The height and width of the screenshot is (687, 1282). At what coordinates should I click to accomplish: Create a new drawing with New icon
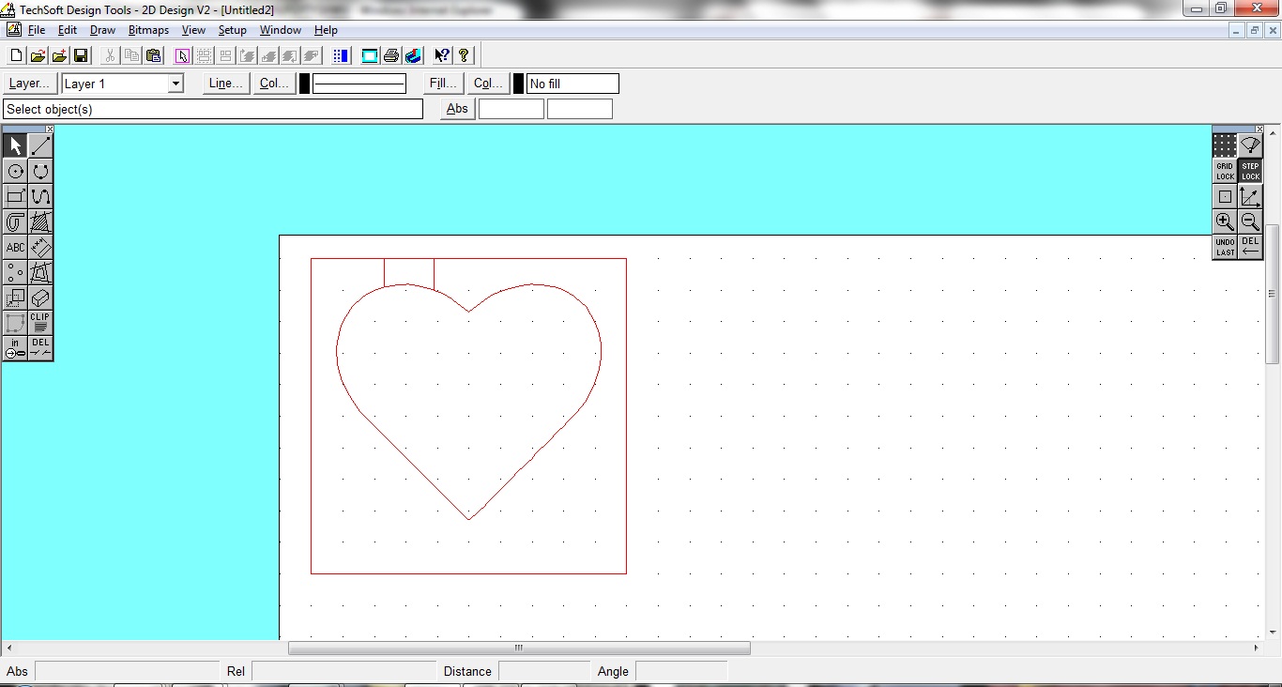[x=16, y=55]
